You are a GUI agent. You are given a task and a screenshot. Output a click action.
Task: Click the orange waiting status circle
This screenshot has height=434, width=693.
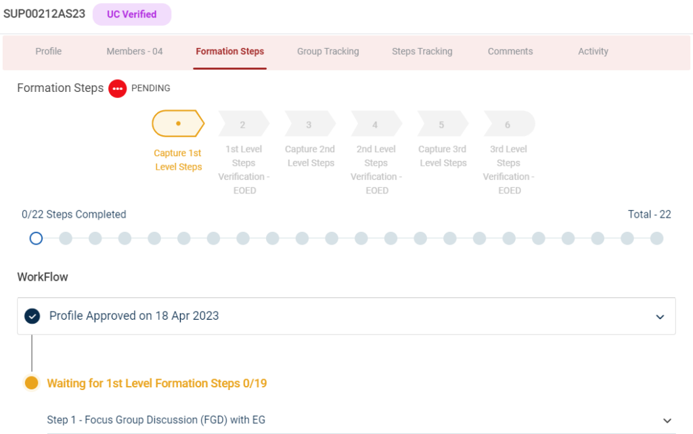[31, 383]
